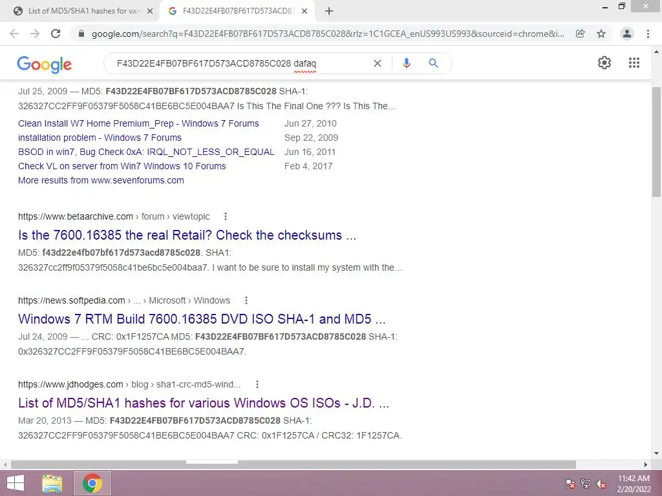
Task: Focus the Chrome address bar URL
Action: pos(328,34)
